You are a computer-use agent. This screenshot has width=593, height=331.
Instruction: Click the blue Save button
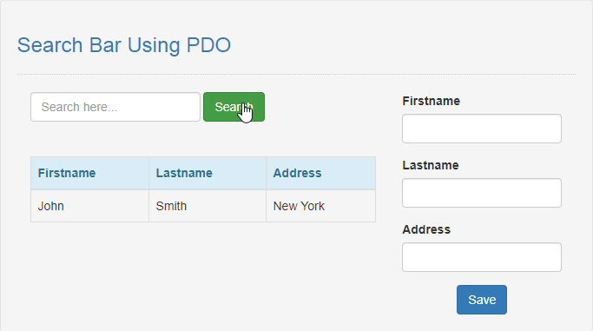[482, 300]
